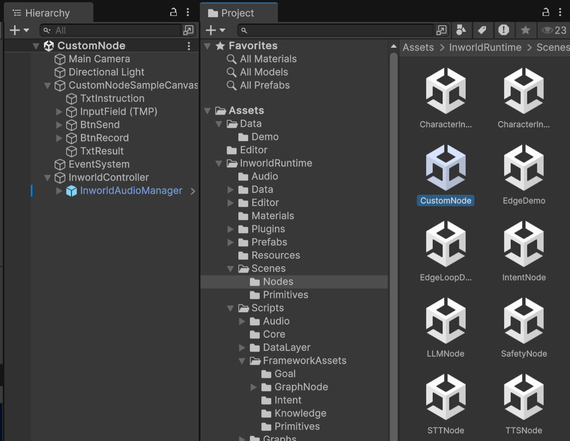The image size is (570, 441).
Task: Click Assets in the breadcrumb path
Action: point(418,47)
